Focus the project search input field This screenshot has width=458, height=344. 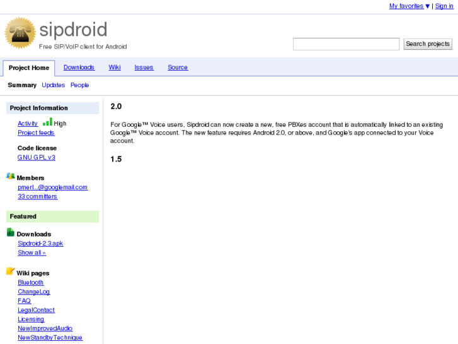click(346, 44)
